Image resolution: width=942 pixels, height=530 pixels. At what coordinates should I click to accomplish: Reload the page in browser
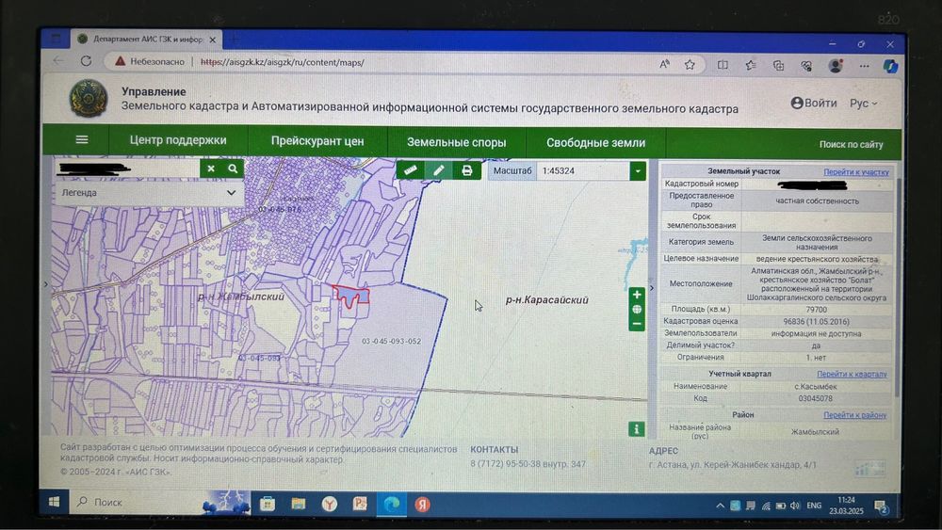pos(86,61)
